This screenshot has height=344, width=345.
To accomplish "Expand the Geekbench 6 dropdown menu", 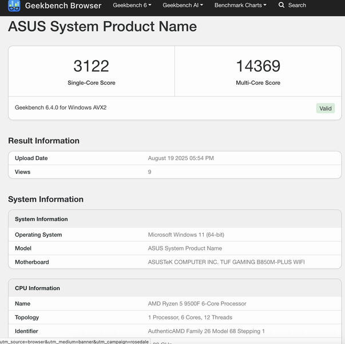I will [132, 5].
